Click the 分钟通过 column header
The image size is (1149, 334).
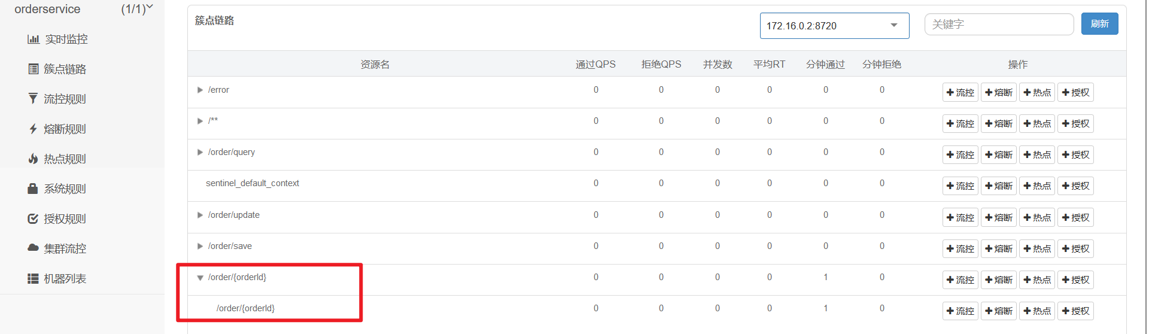pyautogui.click(x=826, y=64)
